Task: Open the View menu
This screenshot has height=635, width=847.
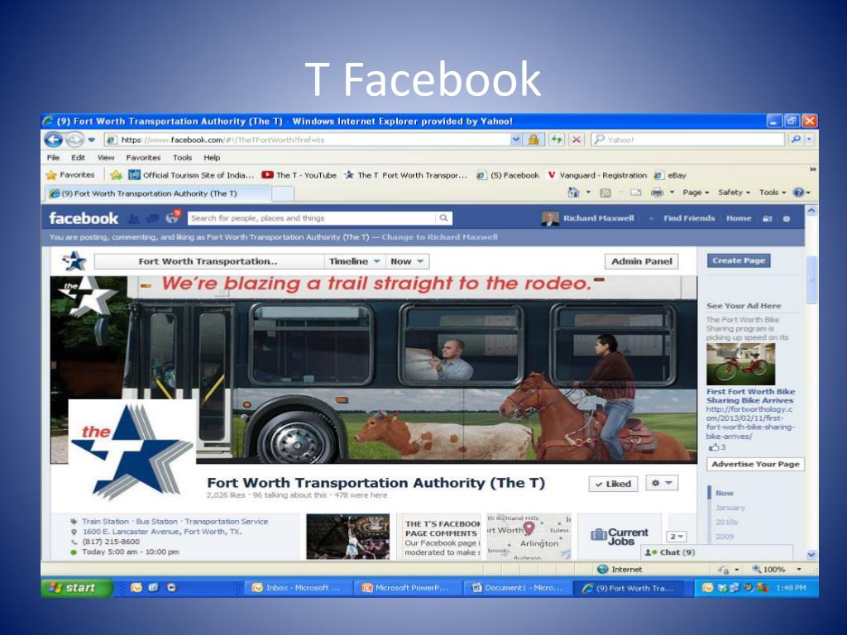Action: (x=106, y=158)
